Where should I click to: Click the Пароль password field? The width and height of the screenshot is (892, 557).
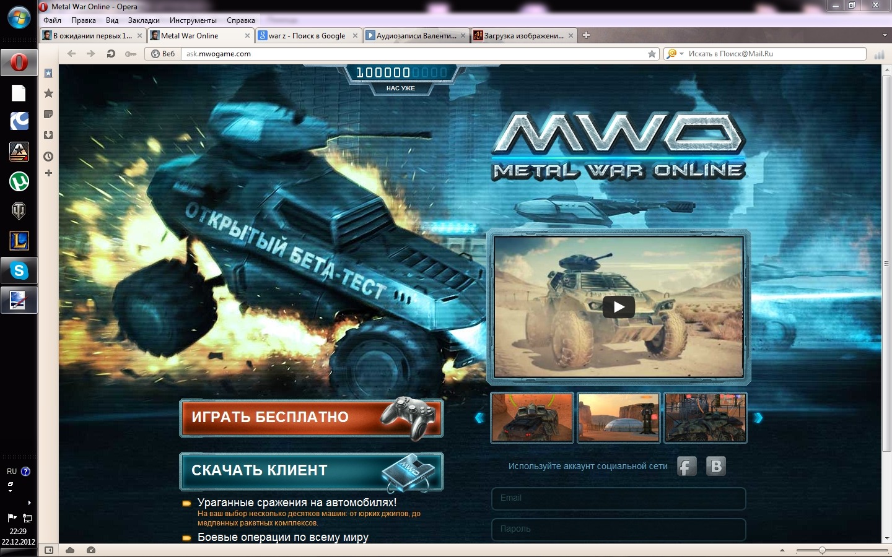pyautogui.click(x=619, y=530)
